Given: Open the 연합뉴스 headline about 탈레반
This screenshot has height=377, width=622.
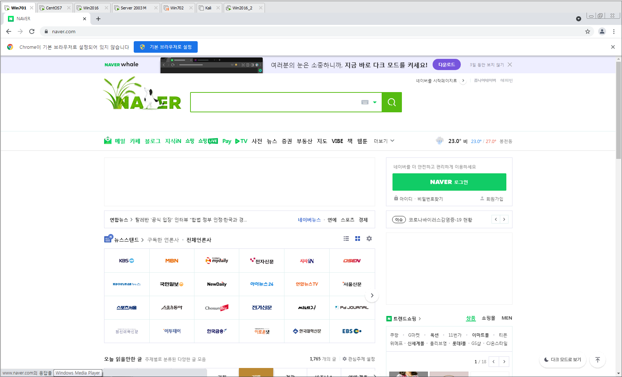Looking at the screenshot, I should coord(191,220).
